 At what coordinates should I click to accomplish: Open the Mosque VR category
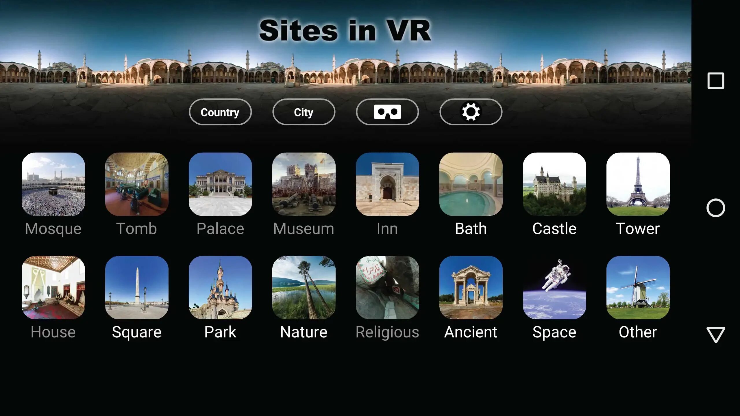[x=53, y=195]
